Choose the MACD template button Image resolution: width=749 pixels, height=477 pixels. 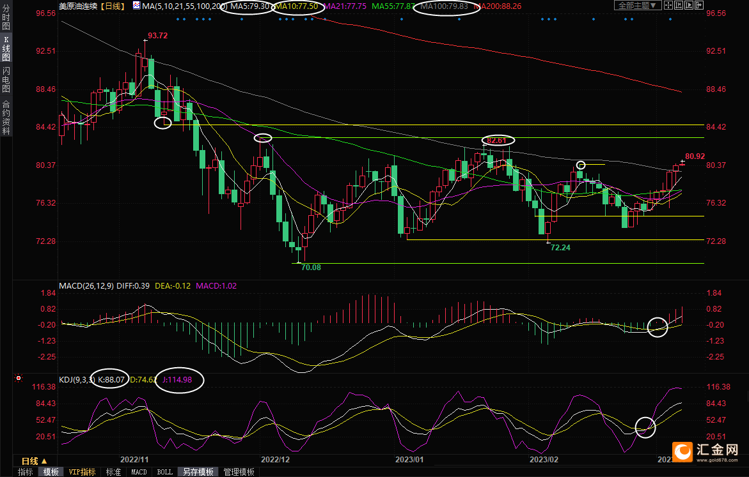139,472
